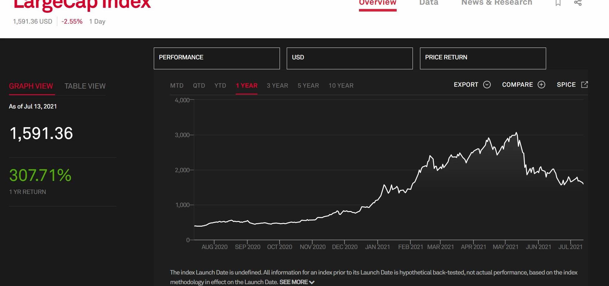The height and width of the screenshot is (286, 609).
Task: Open SPICE external link icon
Action: click(584, 85)
